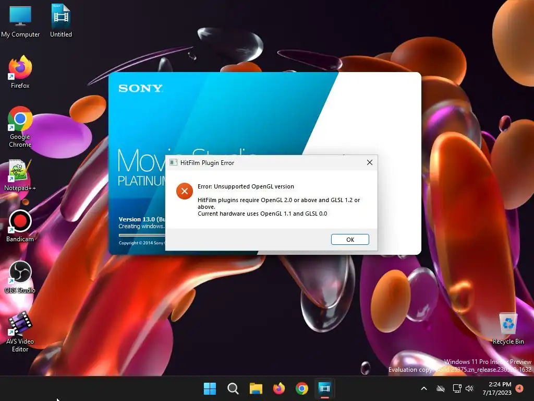Open File Explorer from taskbar

256,388
